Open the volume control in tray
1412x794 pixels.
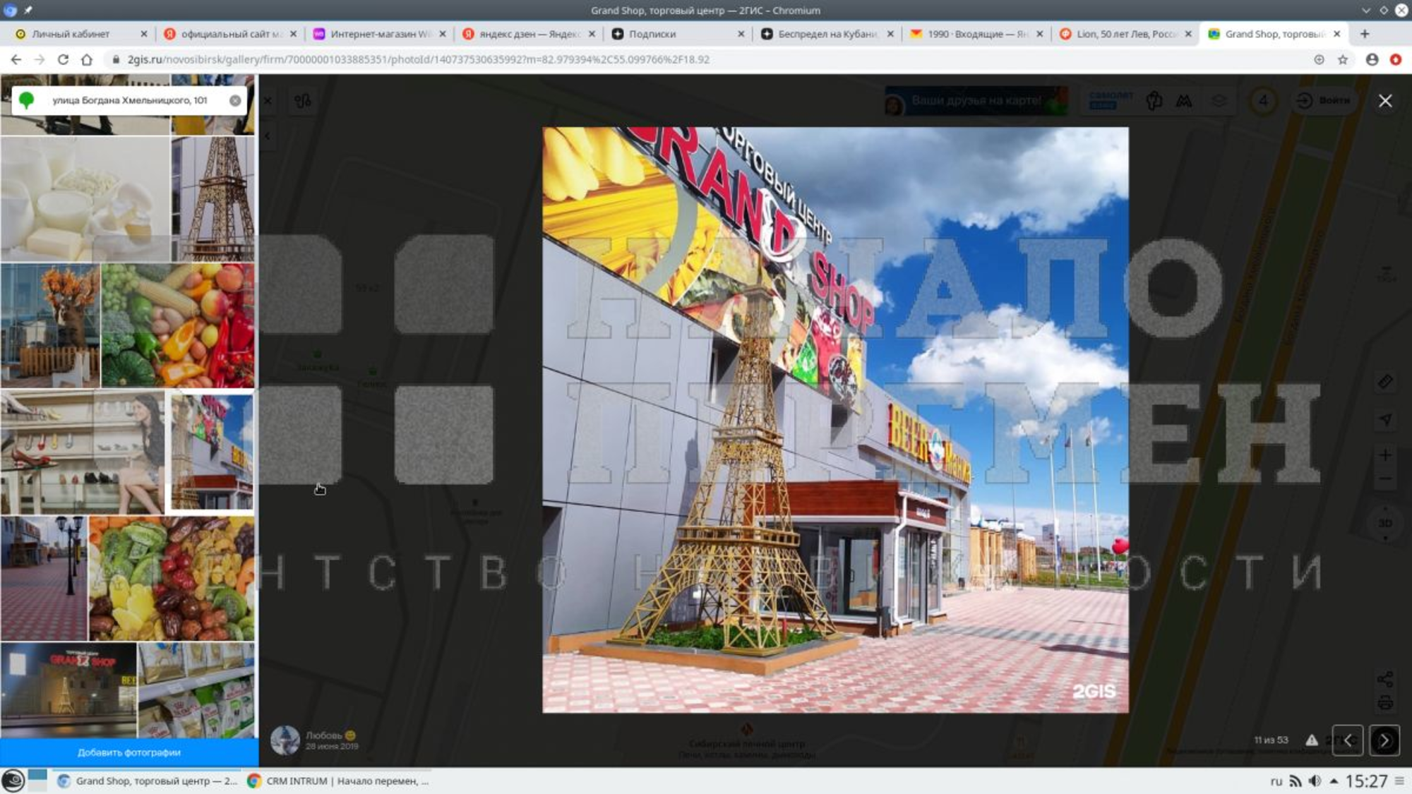[x=1315, y=781]
